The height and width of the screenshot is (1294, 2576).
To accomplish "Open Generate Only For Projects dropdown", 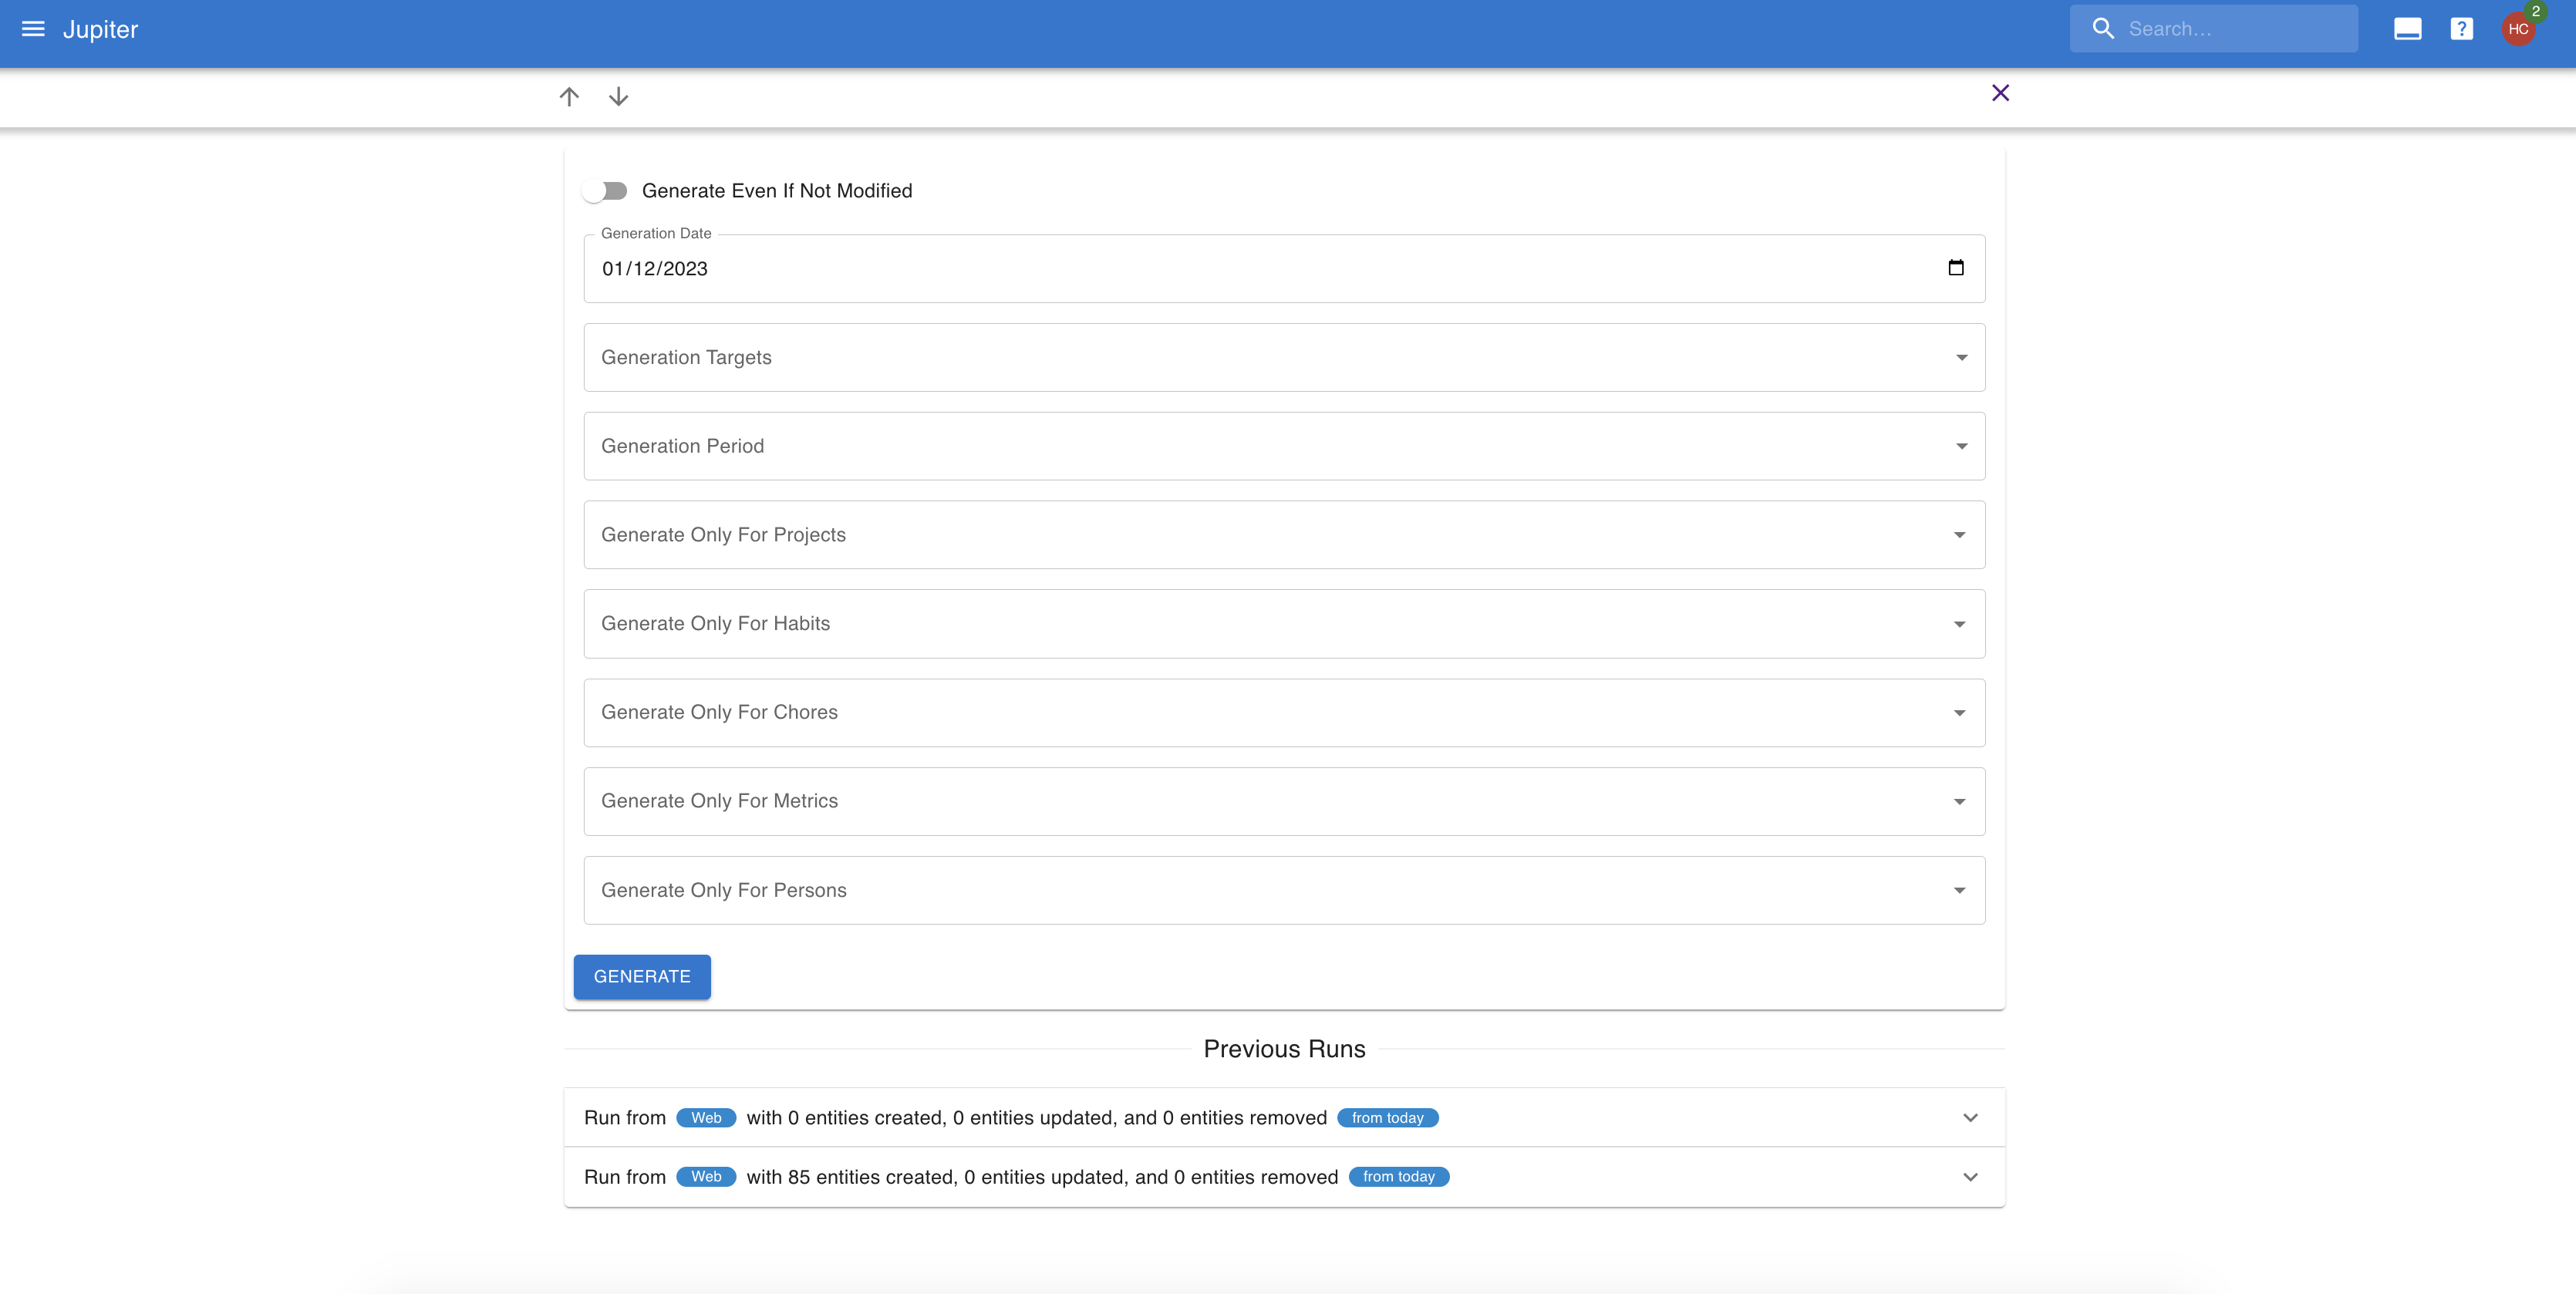I will [1284, 535].
